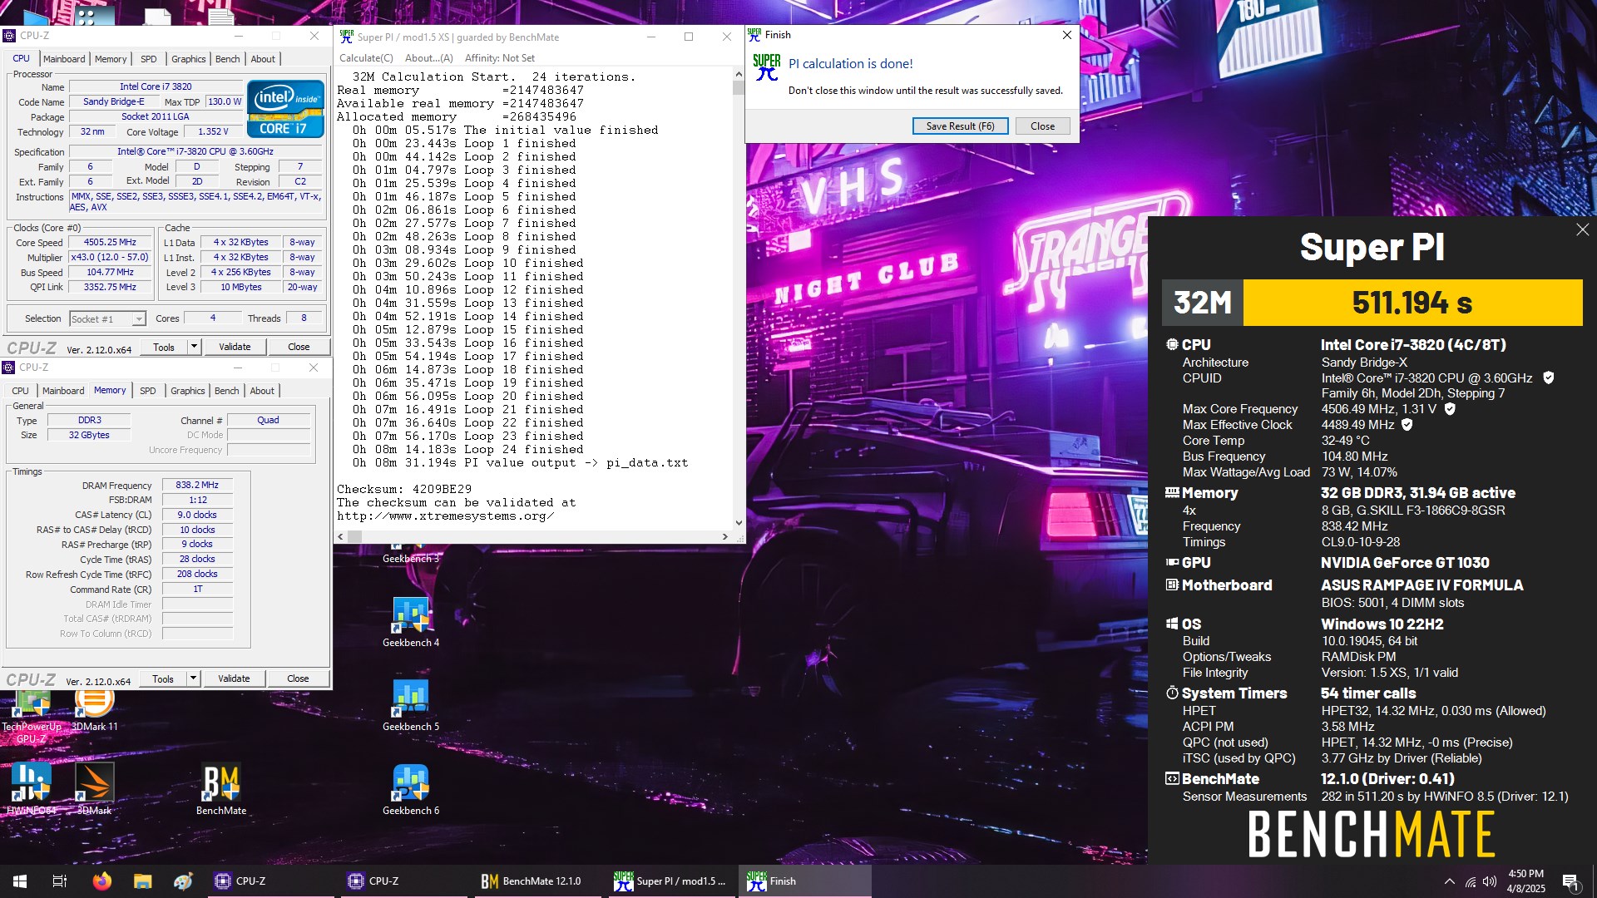The image size is (1597, 898).
Task: Open About tab in upper CPU-Z
Action: pyautogui.click(x=263, y=59)
